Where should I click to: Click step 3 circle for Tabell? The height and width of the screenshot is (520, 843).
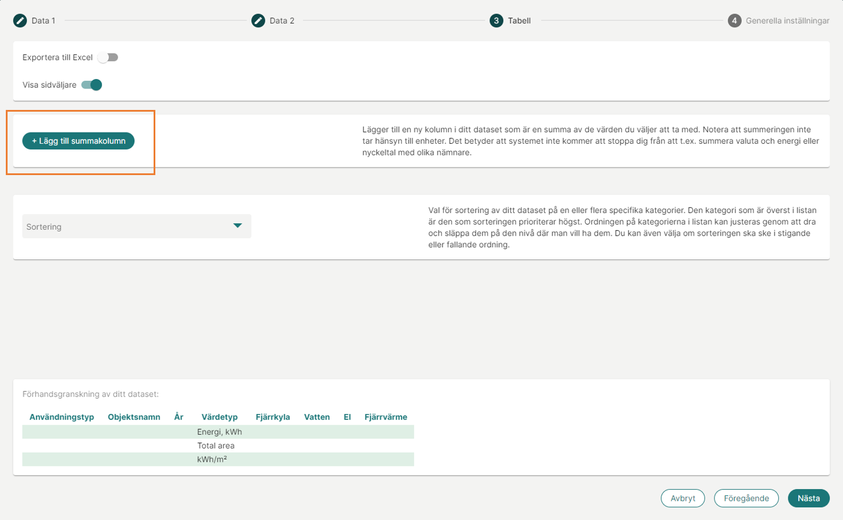click(x=496, y=21)
